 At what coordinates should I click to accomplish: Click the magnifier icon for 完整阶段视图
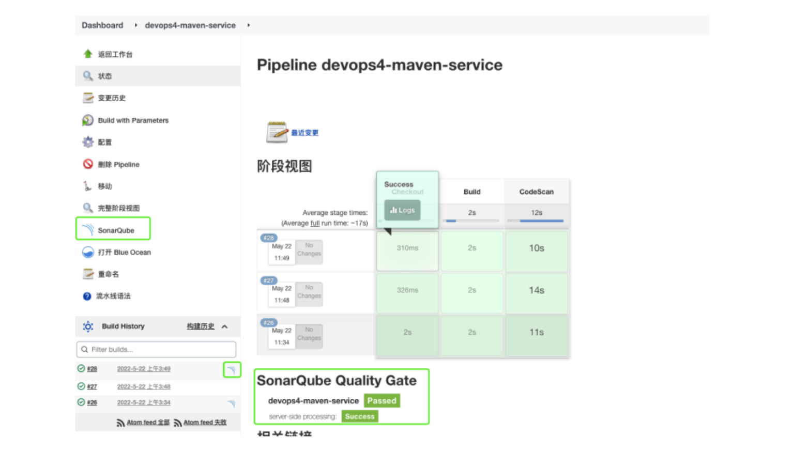coord(88,208)
